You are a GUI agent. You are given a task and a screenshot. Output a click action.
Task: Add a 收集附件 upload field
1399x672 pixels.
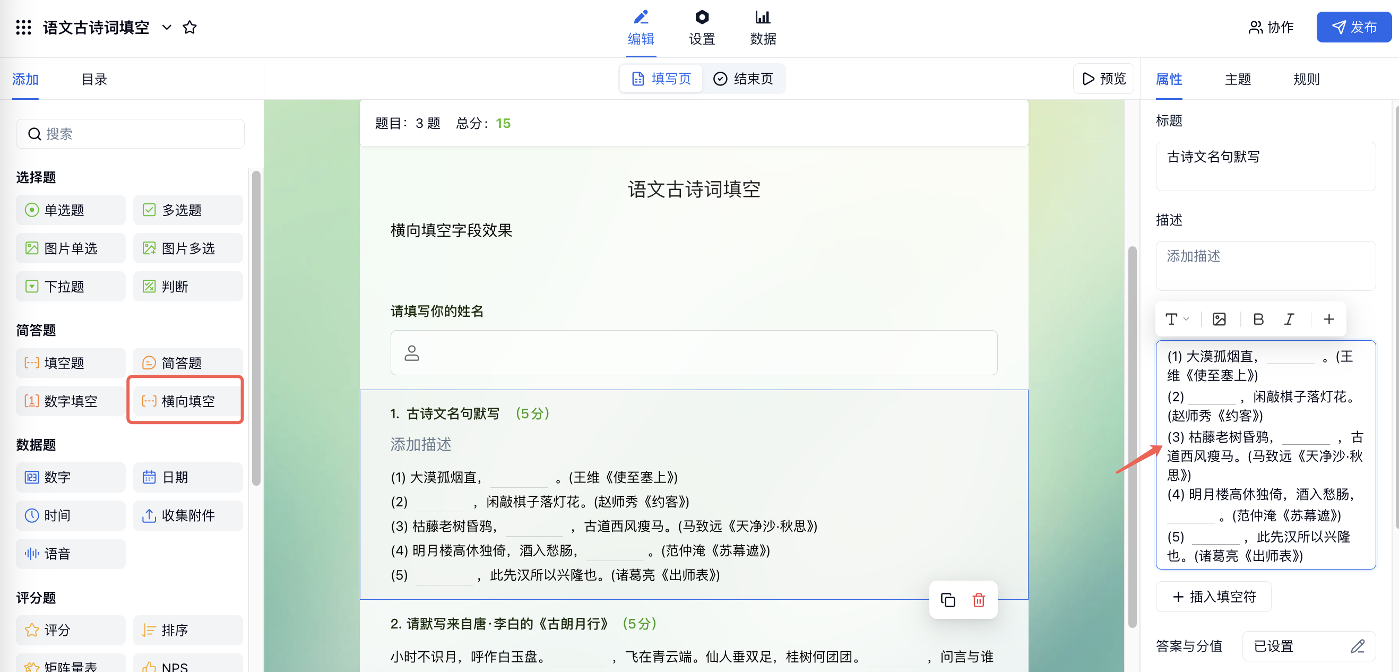coord(188,515)
